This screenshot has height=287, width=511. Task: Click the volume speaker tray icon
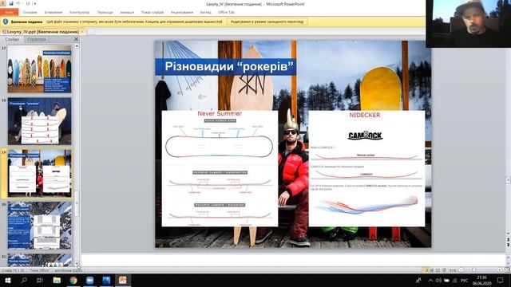[438, 280]
